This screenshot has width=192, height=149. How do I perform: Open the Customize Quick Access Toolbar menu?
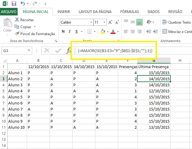click(x=45, y=4)
